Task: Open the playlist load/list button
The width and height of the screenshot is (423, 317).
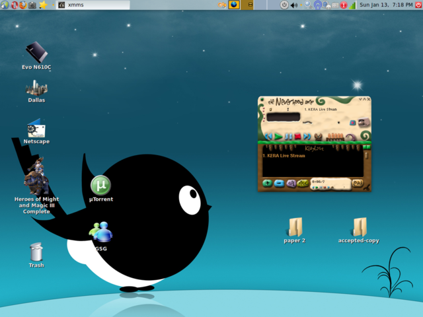Action: 358,183
